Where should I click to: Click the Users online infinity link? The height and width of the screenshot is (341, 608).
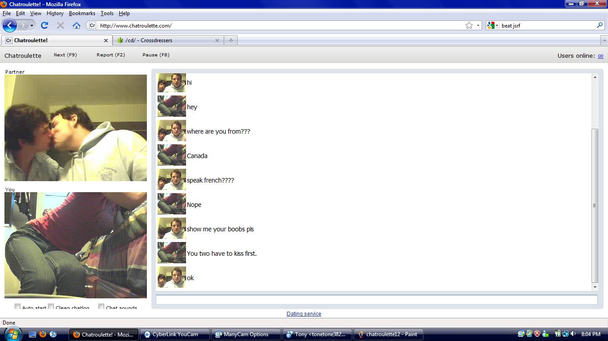tap(600, 56)
